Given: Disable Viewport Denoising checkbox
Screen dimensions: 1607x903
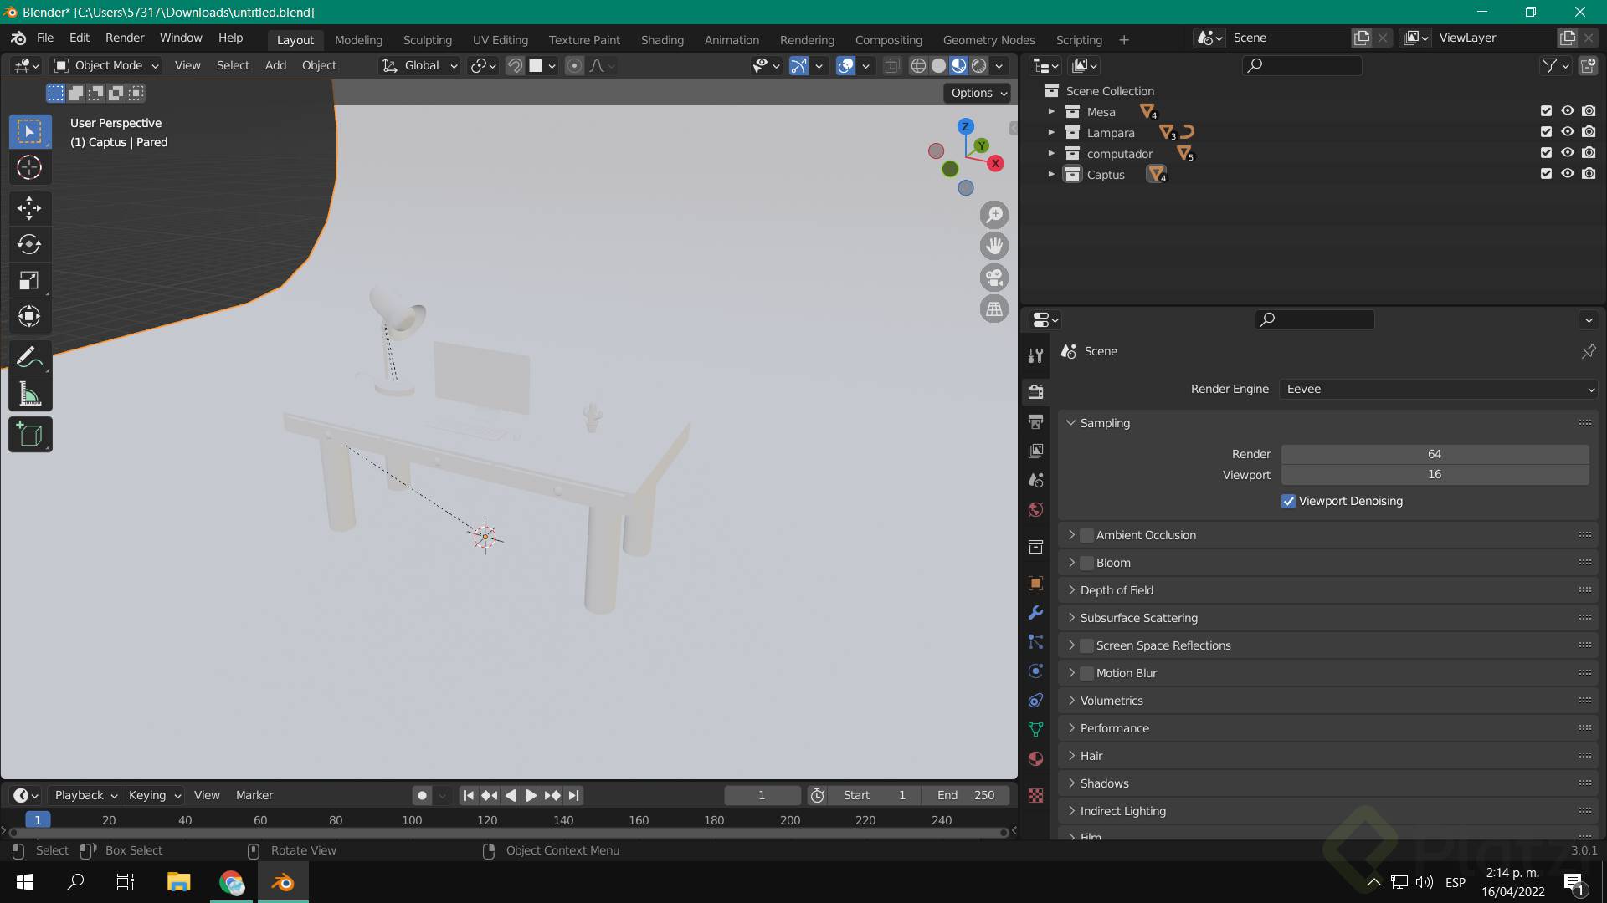Looking at the screenshot, I should point(1288,502).
